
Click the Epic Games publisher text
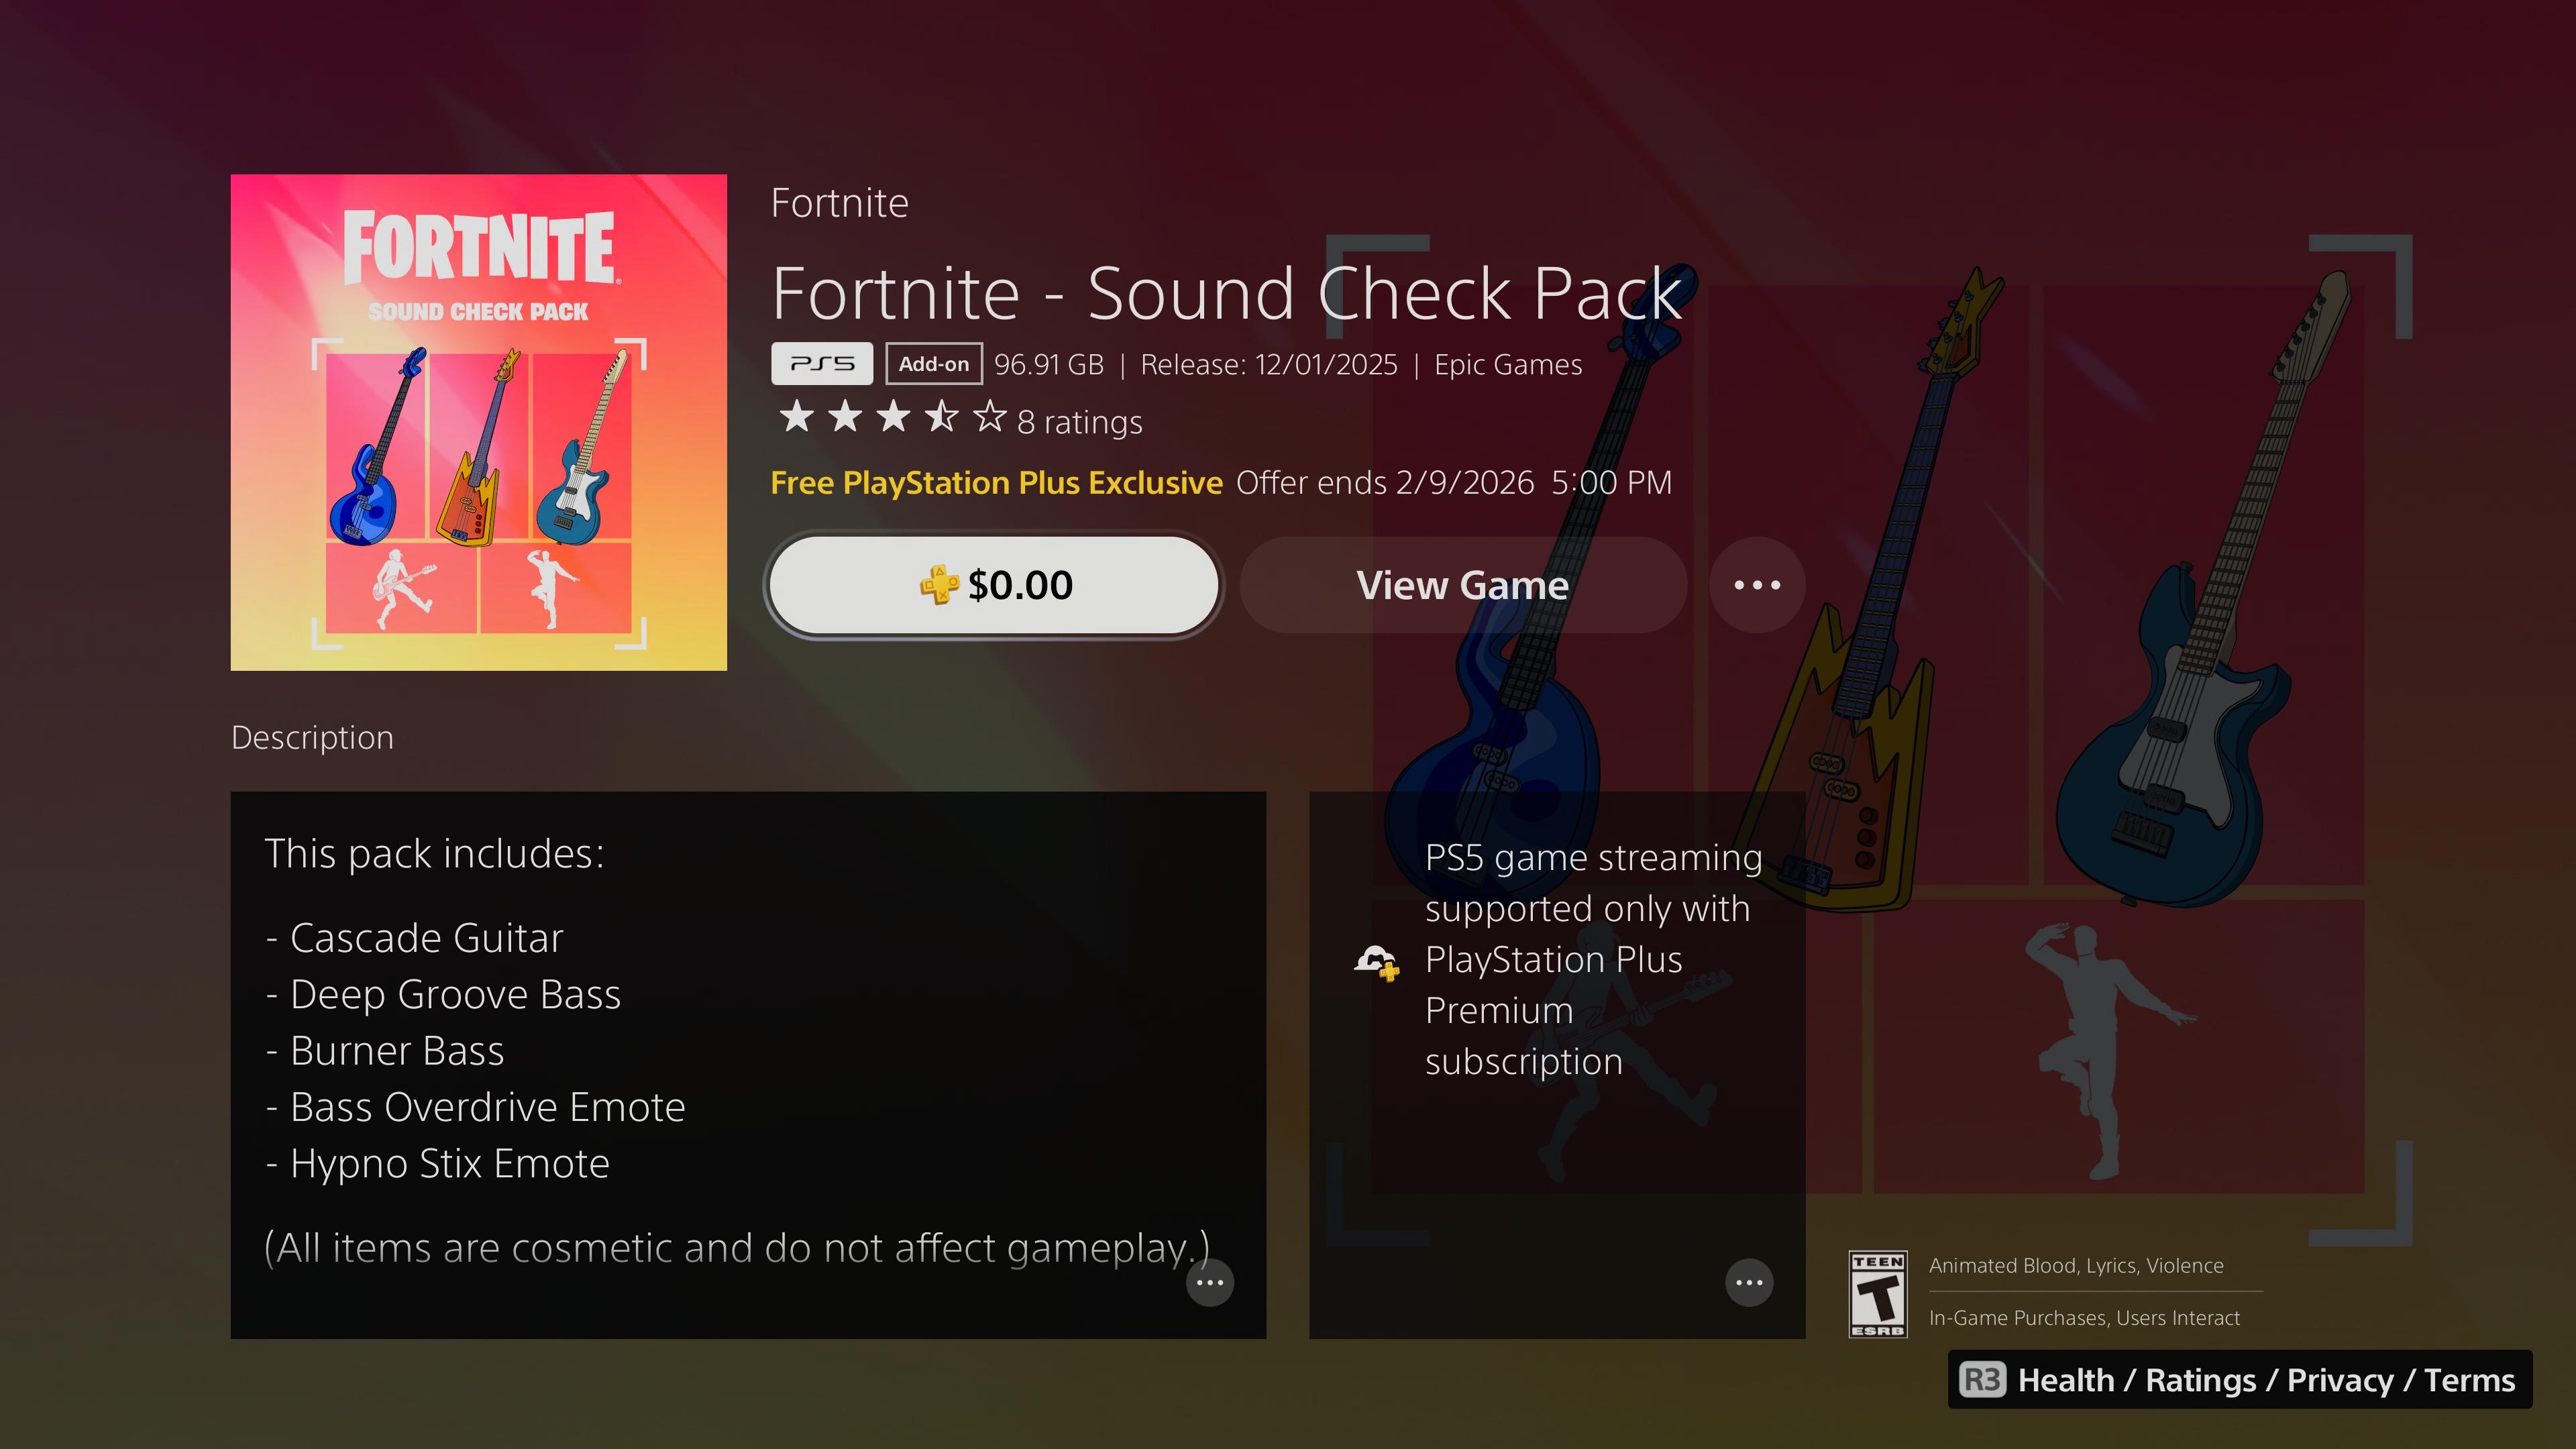[x=1508, y=365]
